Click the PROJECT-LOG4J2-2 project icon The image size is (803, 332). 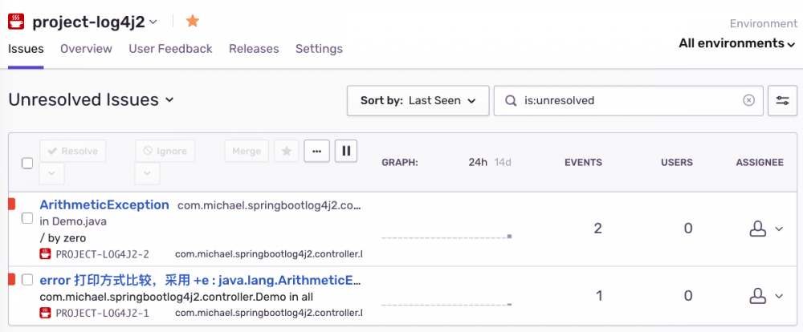click(45, 253)
